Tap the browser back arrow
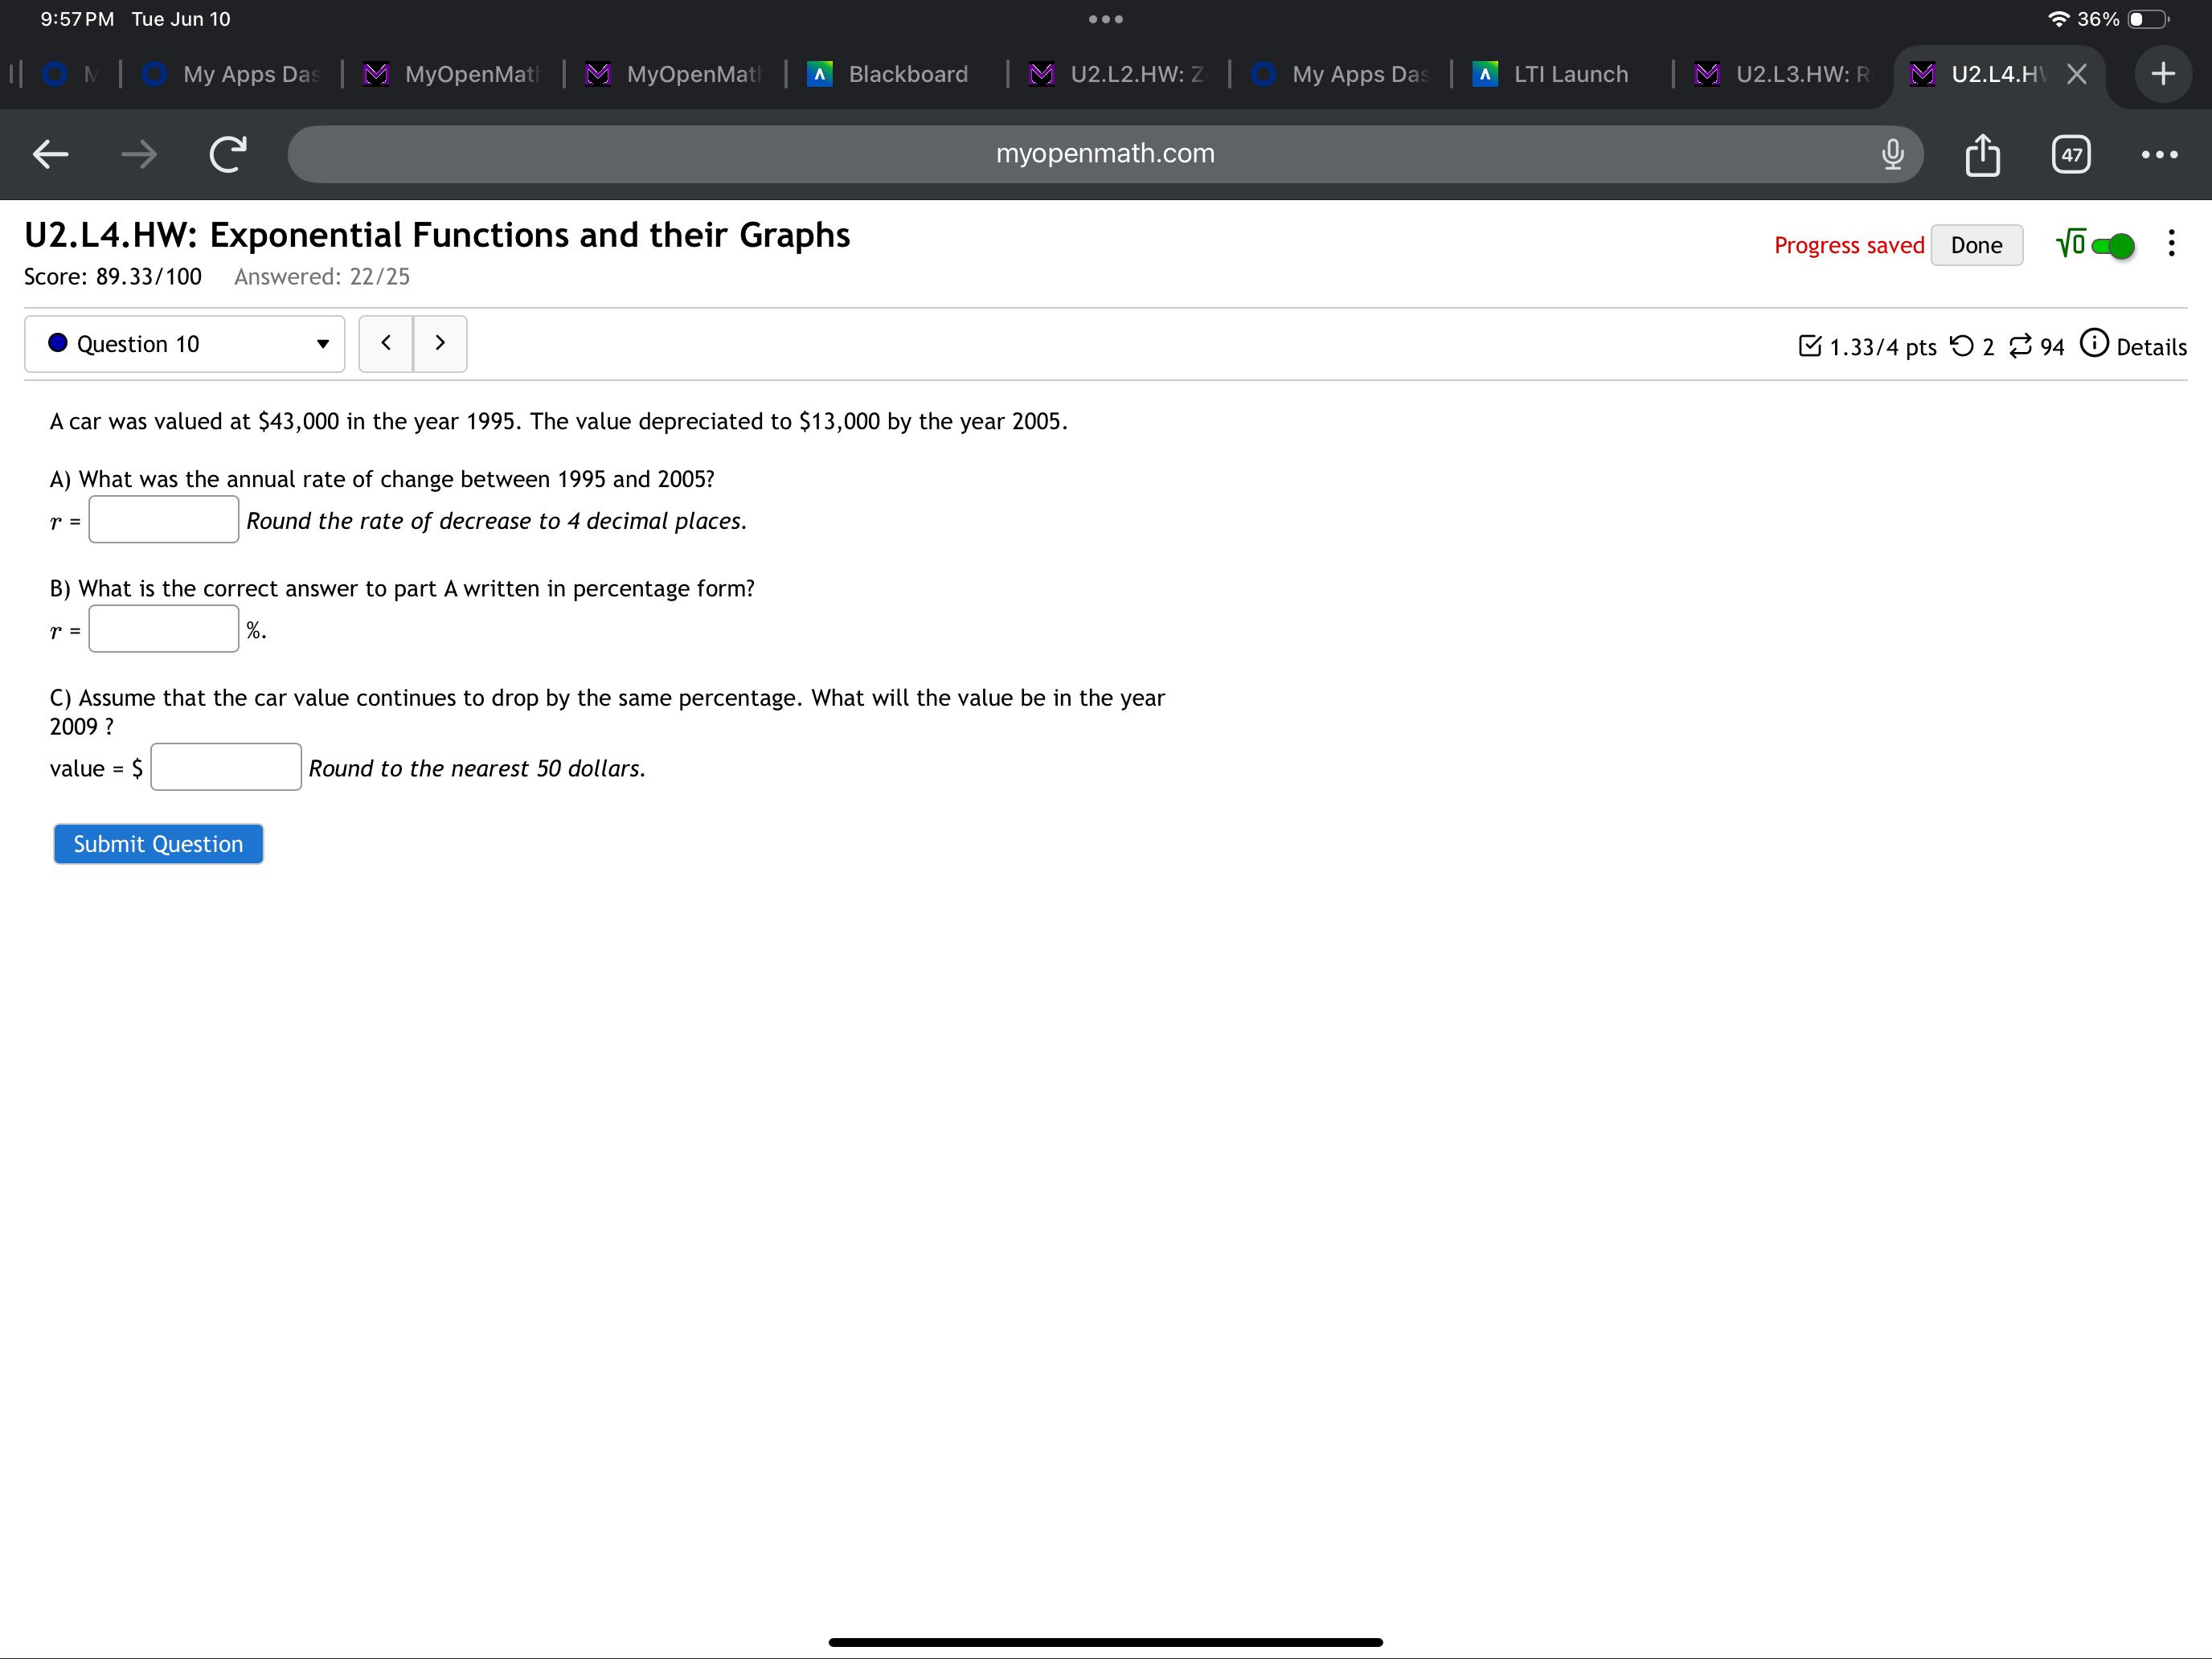This screenshot has height=1659, width=2212. [50, 154]
